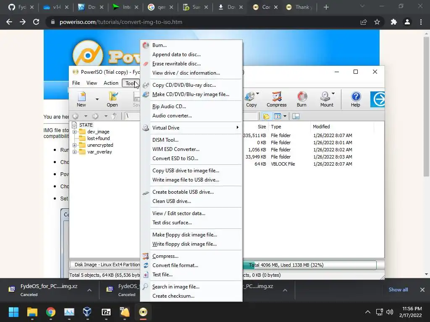Open the Mount button dropdown arrow
The height and width of the screenshot is (322, 430).
click(x=333, y=93)
